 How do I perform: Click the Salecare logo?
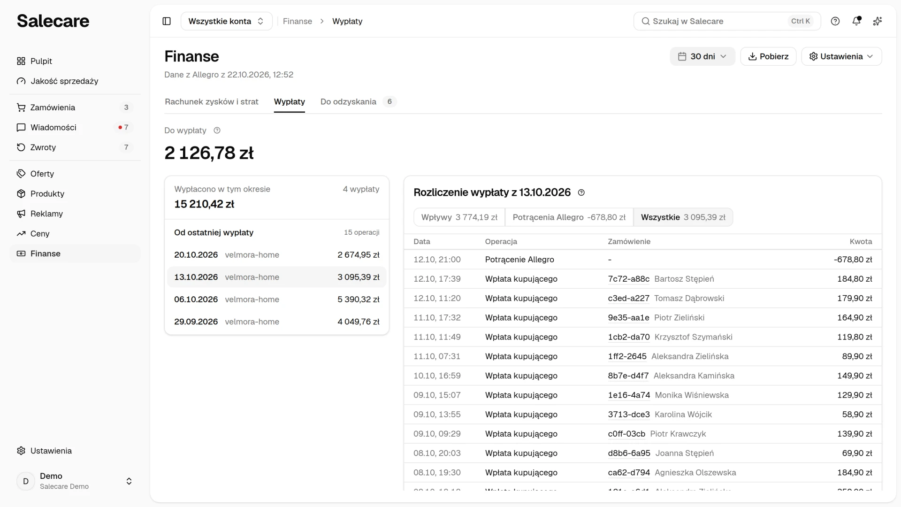tap(53, 21)
